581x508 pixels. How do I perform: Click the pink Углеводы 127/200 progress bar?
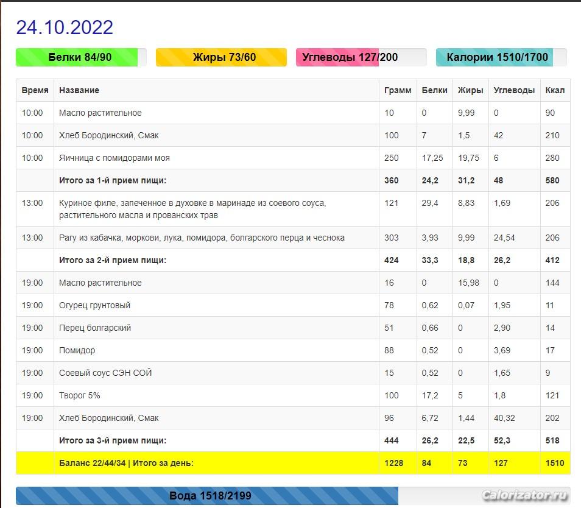361,57
